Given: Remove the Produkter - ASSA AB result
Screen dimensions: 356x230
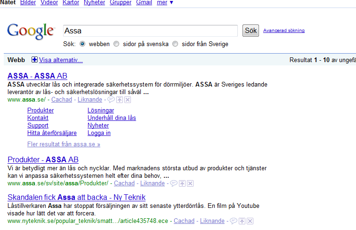Looking at the screenshot, I should click(x=190, y=183).
